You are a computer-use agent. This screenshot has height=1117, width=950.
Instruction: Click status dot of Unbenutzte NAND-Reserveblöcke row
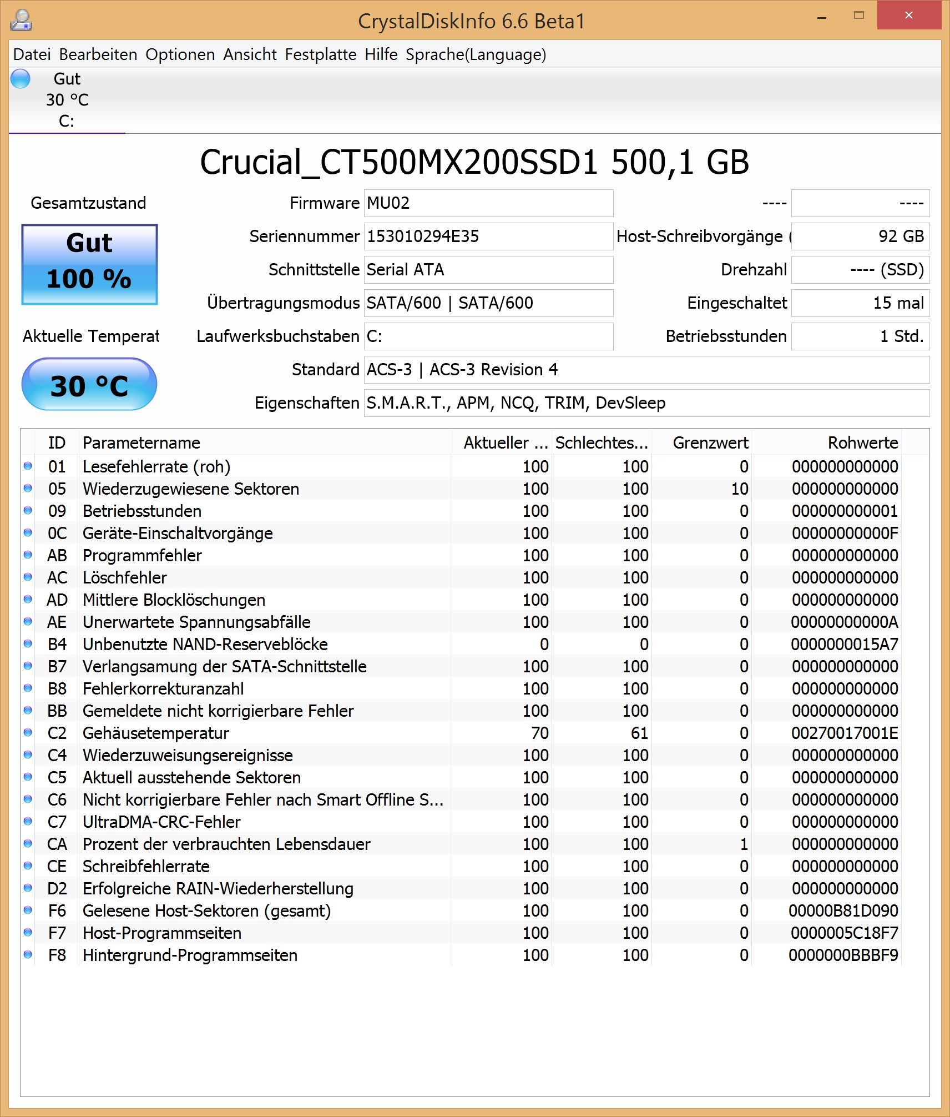pyautogui.click(x=28, y=644)
